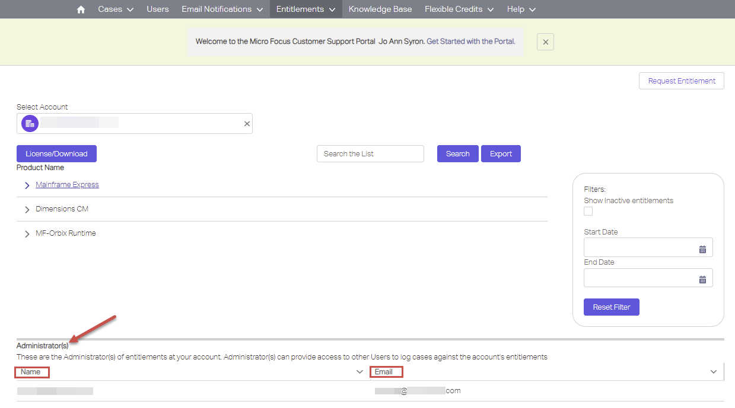Clear the selected account with X icon
735x408 pixels.
(247, 124)
